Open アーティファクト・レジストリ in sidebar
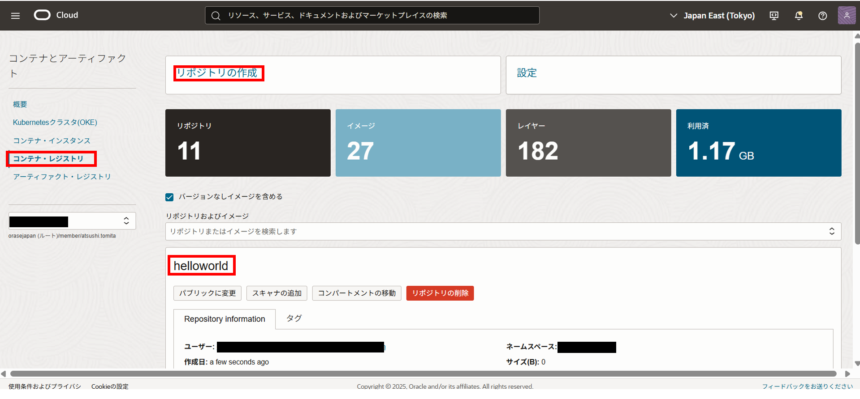The image size is (860, 399). (62, 177)
